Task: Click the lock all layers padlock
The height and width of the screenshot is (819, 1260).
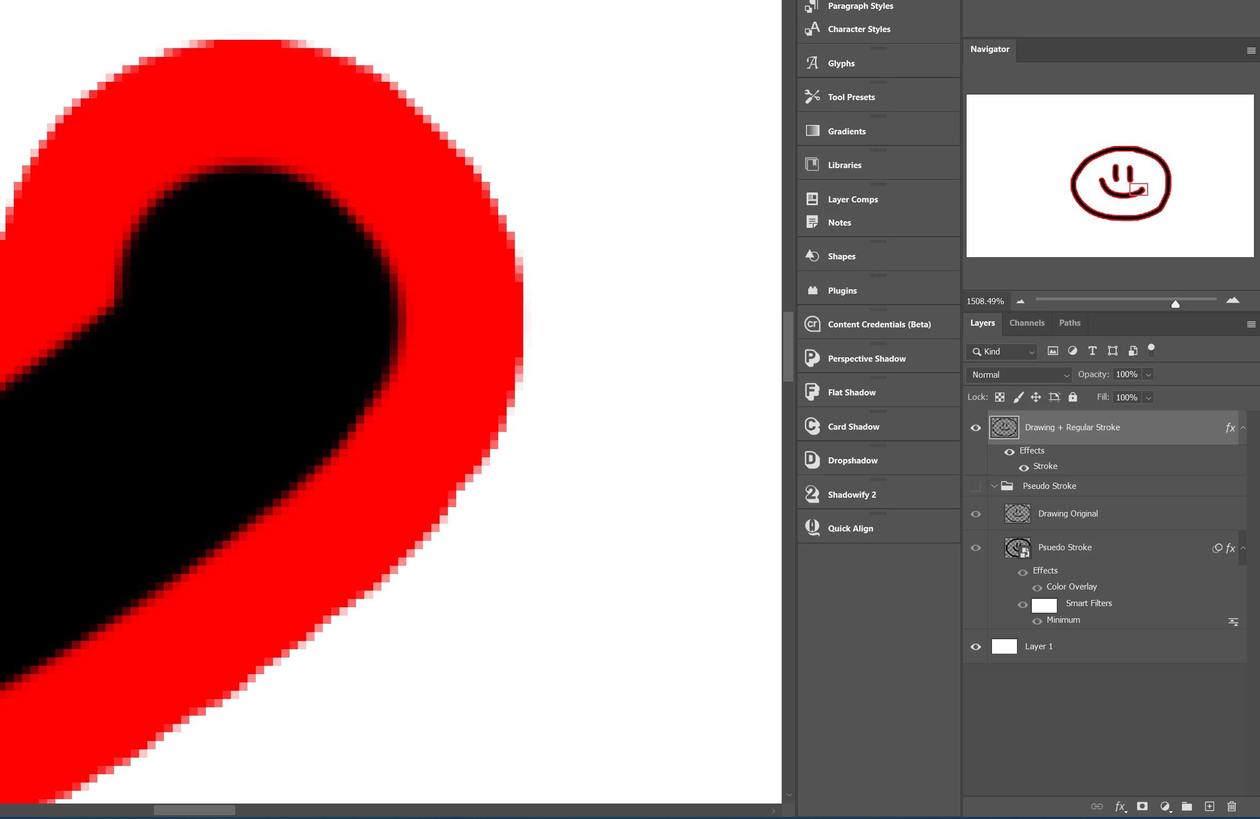Action: point(1073,397)
